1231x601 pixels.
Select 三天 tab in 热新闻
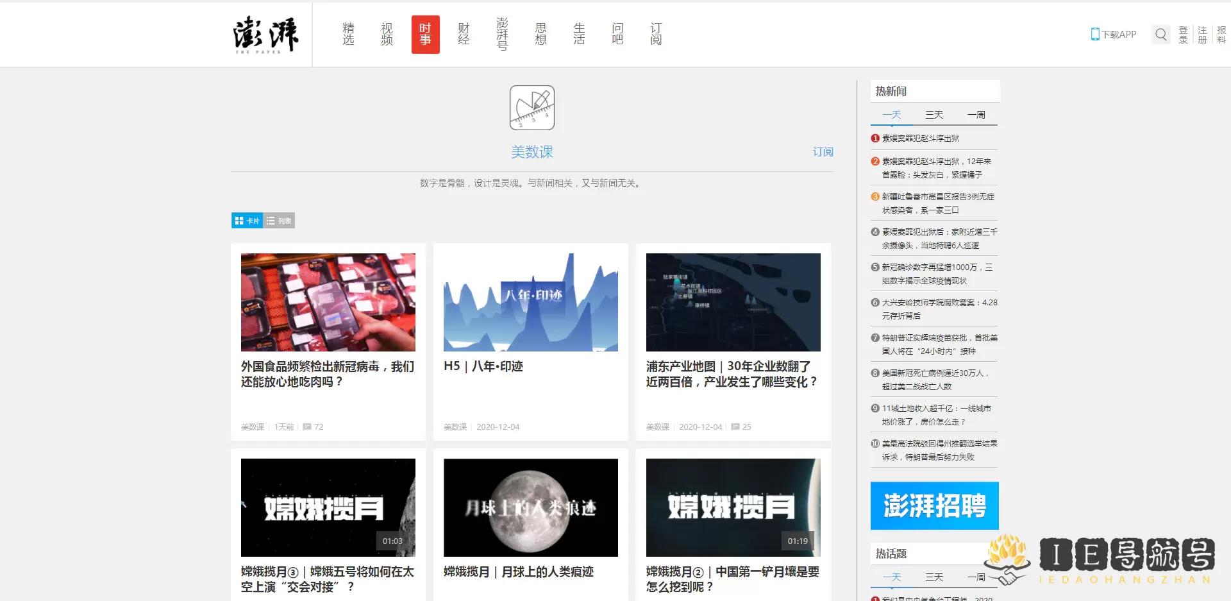934,115
